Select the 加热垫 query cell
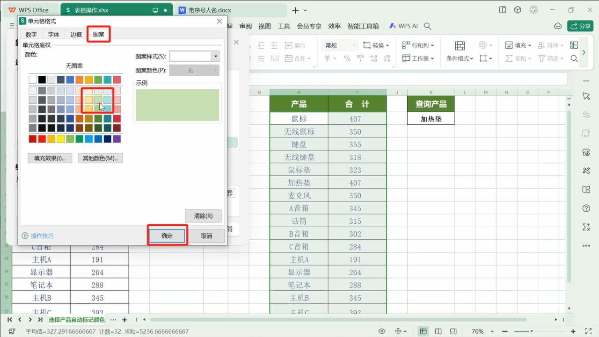This screenshot has width=599, height=337. pyautogui.click(x=431, y=119)
